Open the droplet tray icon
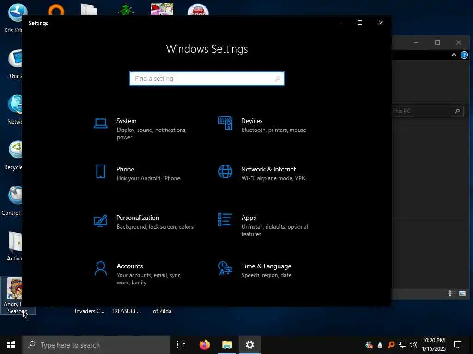473x354 pixels. 380,345
